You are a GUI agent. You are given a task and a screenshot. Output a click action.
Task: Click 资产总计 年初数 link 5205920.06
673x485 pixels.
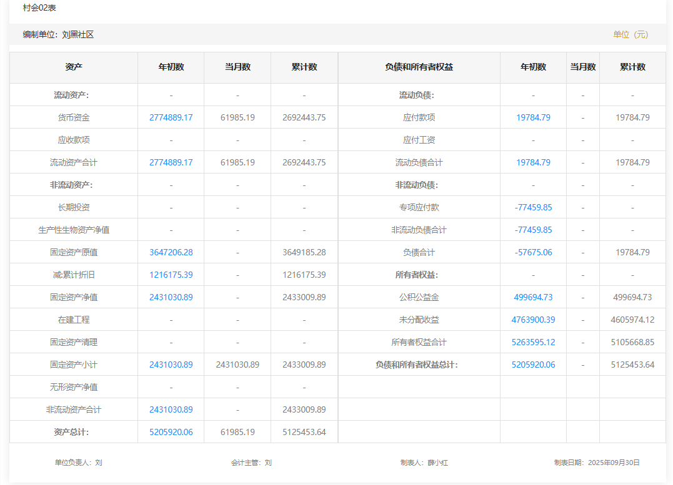(171, 432)
